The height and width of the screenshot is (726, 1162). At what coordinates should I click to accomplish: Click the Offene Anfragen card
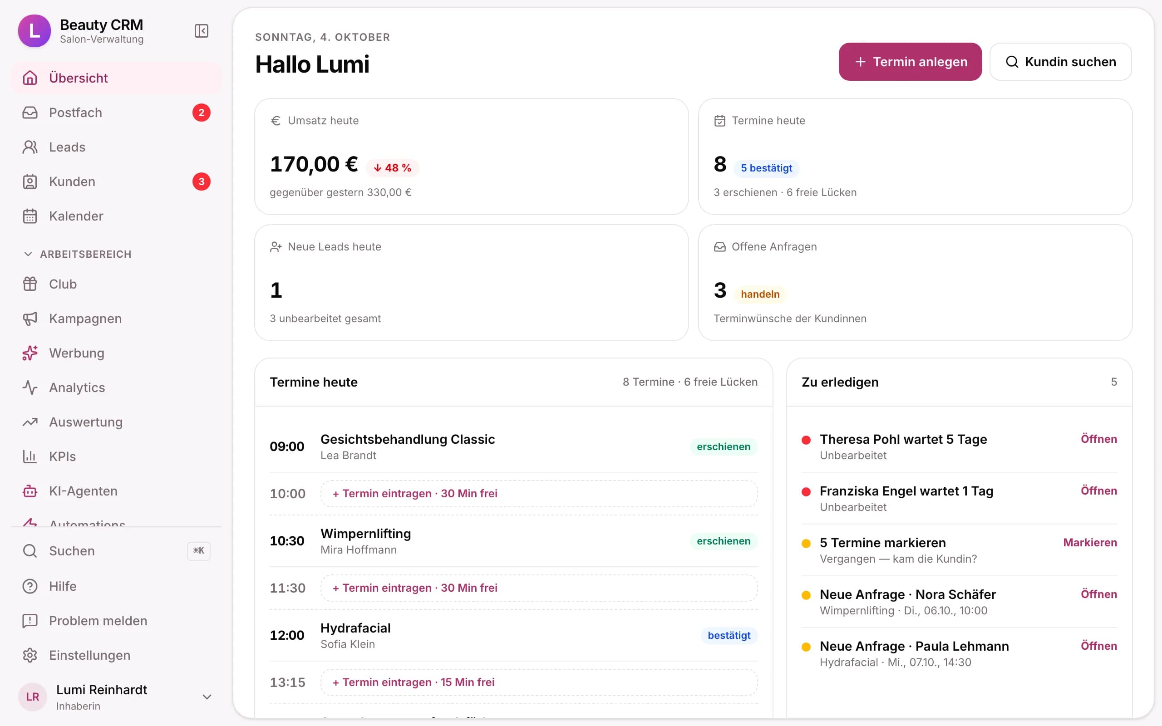pyautogui.click(x=915, y=283)
